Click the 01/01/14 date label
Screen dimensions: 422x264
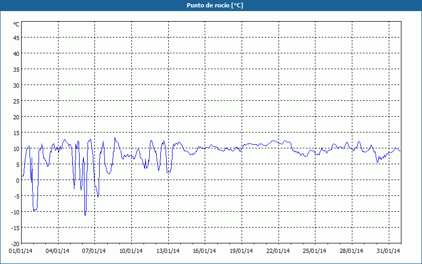pyautogui.click(x=21, y=251)
